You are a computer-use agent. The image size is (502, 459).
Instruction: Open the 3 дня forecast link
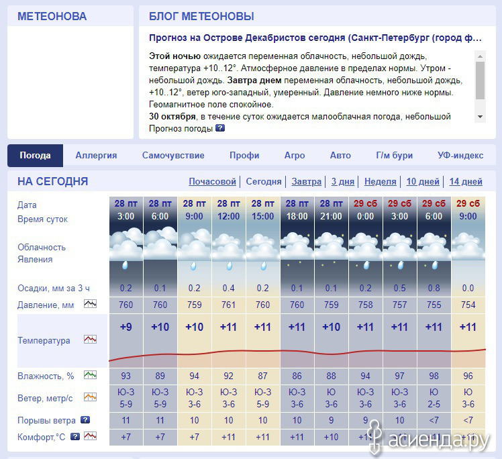(x=342, y=181)
